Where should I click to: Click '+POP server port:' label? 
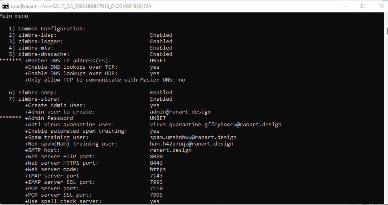tap(52, 189)
